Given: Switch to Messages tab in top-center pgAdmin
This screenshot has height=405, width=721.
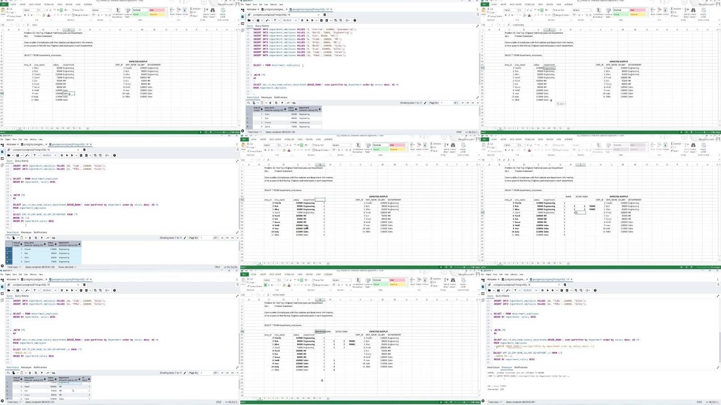Looking at the screenshot, I should 266,97.
